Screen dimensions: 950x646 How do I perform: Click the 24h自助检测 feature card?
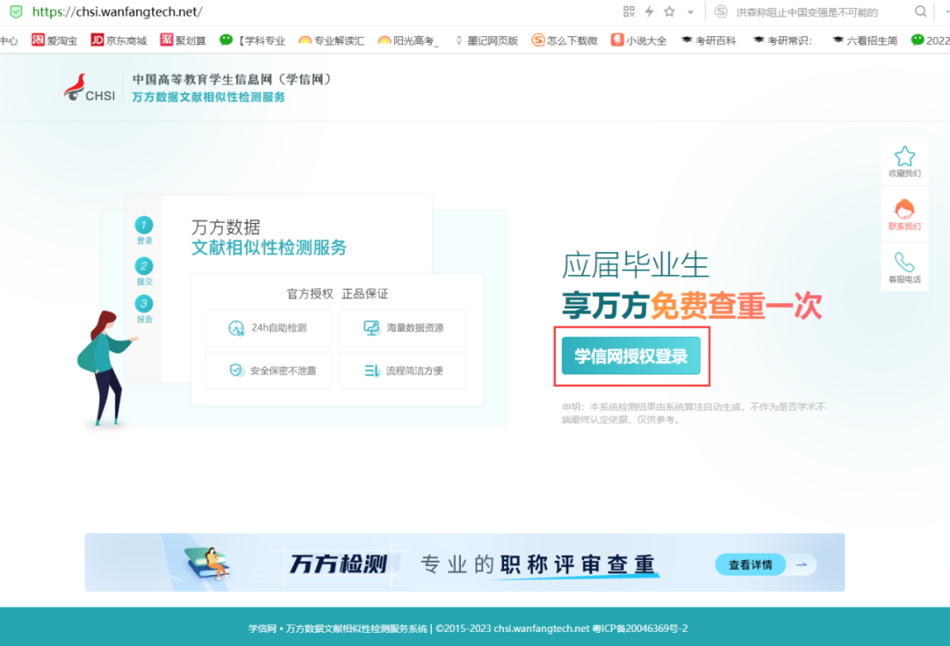click(x=269, y=328)
